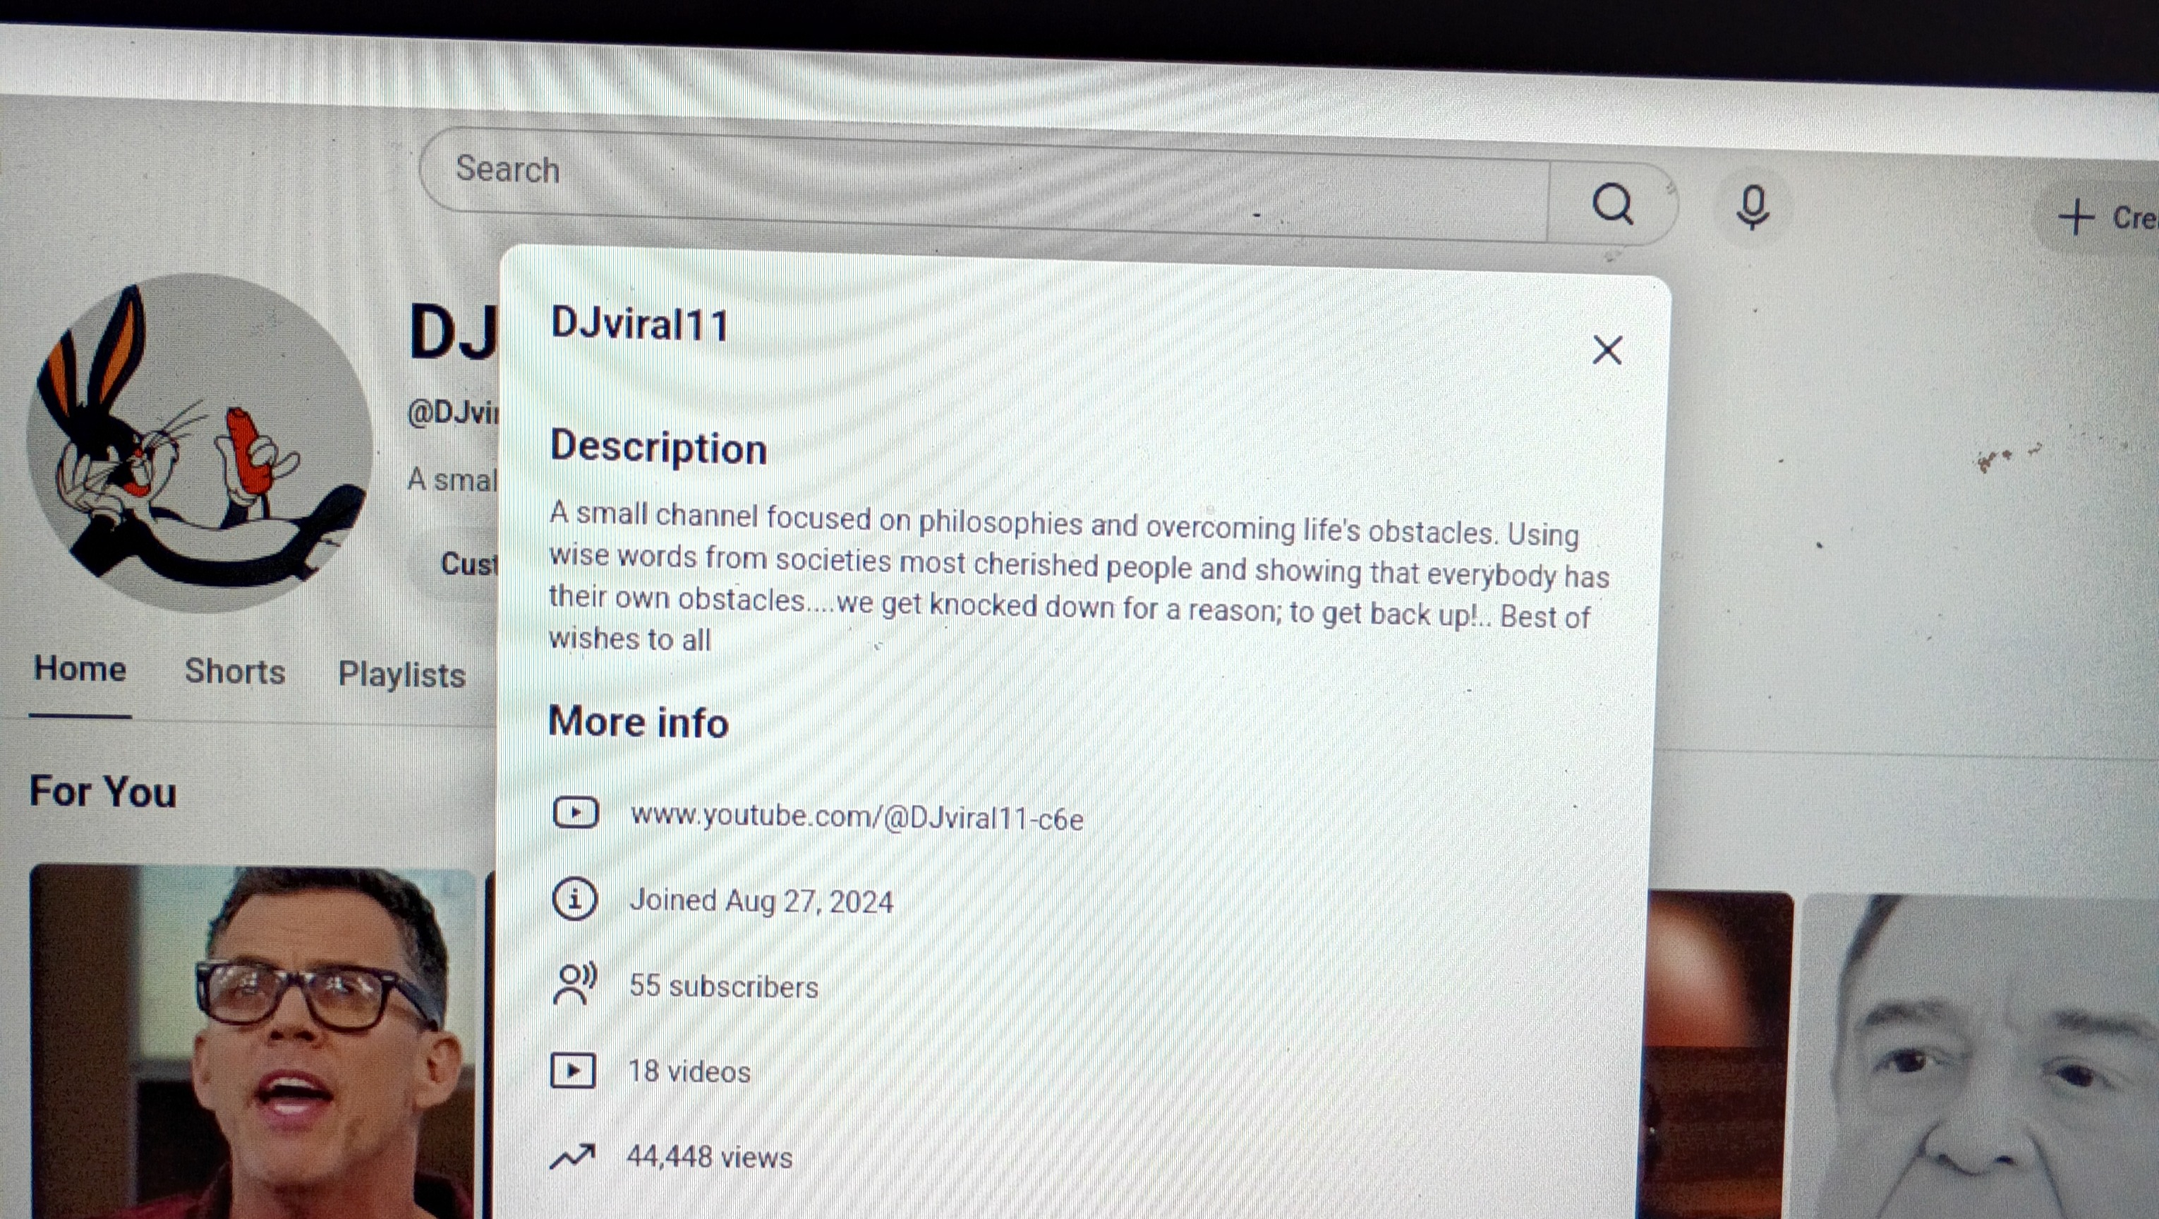
Task: Open the video thumbnail with man wearing glasses
Action: (x=253, y=1041)
